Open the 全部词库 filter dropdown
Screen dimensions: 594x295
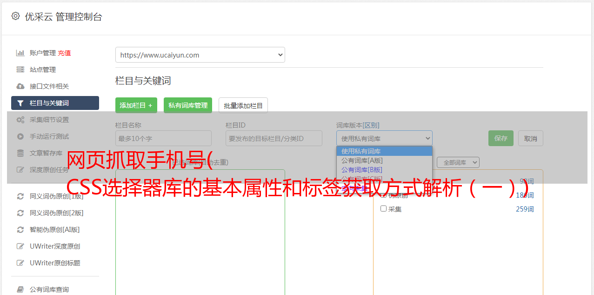458,162
